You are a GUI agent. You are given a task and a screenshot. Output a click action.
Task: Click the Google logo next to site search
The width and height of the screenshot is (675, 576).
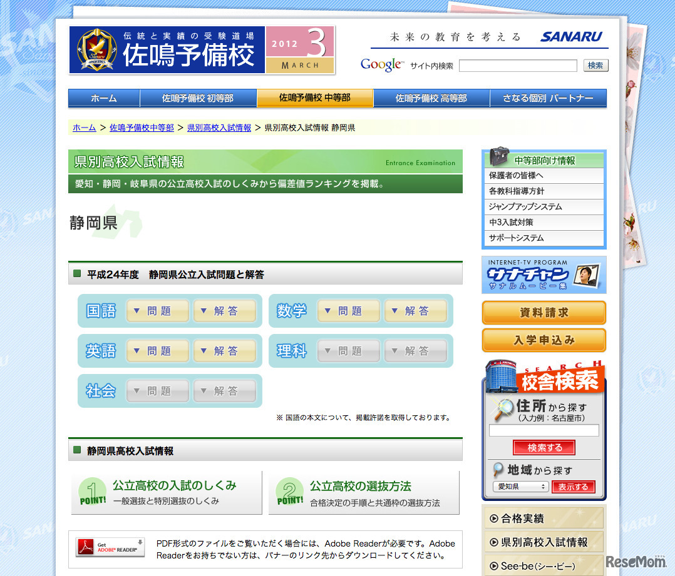tap(381, 64)
